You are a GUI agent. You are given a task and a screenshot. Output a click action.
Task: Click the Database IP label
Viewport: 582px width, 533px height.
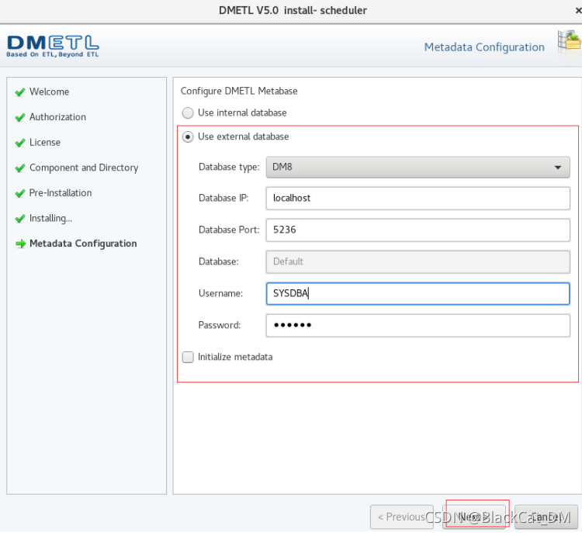coord(223,198)
